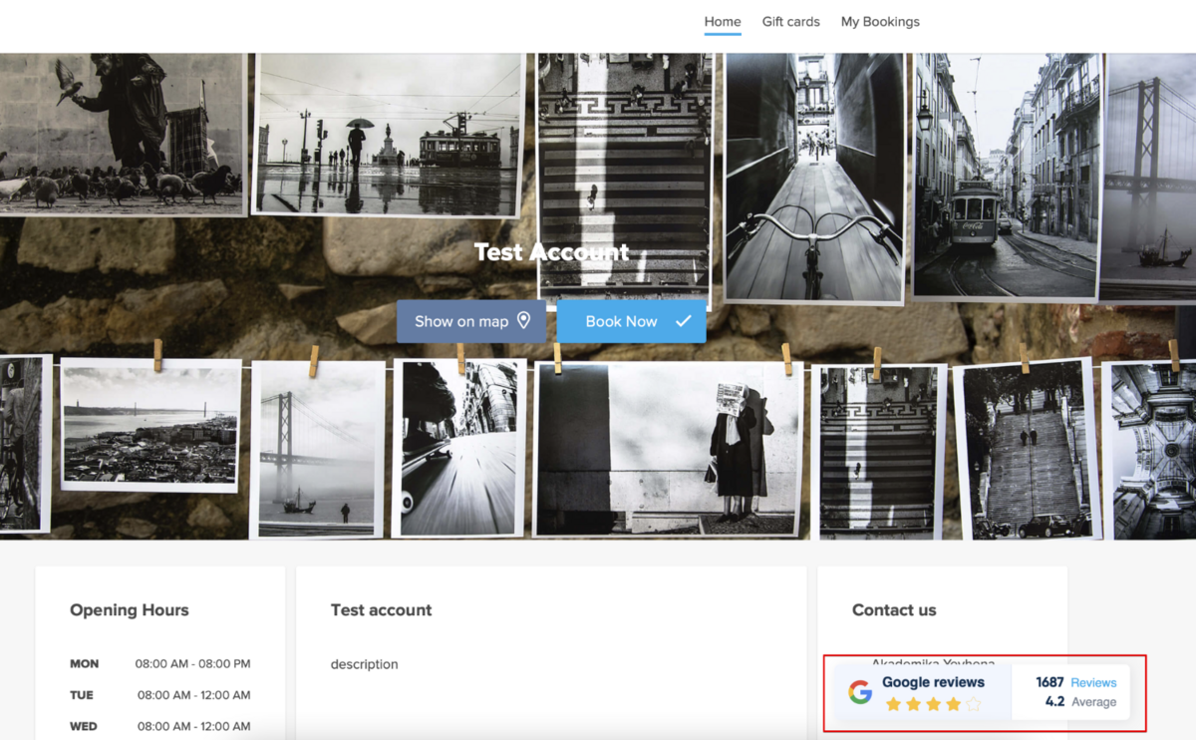Click the map pin icon on Show on map
1196x740 pixels.
pyautogui.click(x=524, y=321)
